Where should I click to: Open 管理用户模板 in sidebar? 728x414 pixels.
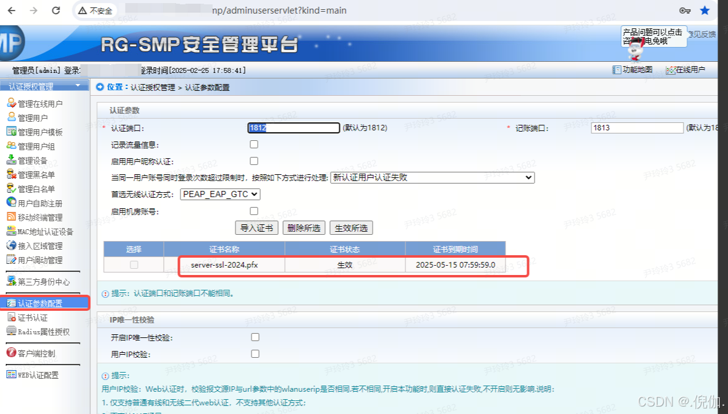[35, 132]
